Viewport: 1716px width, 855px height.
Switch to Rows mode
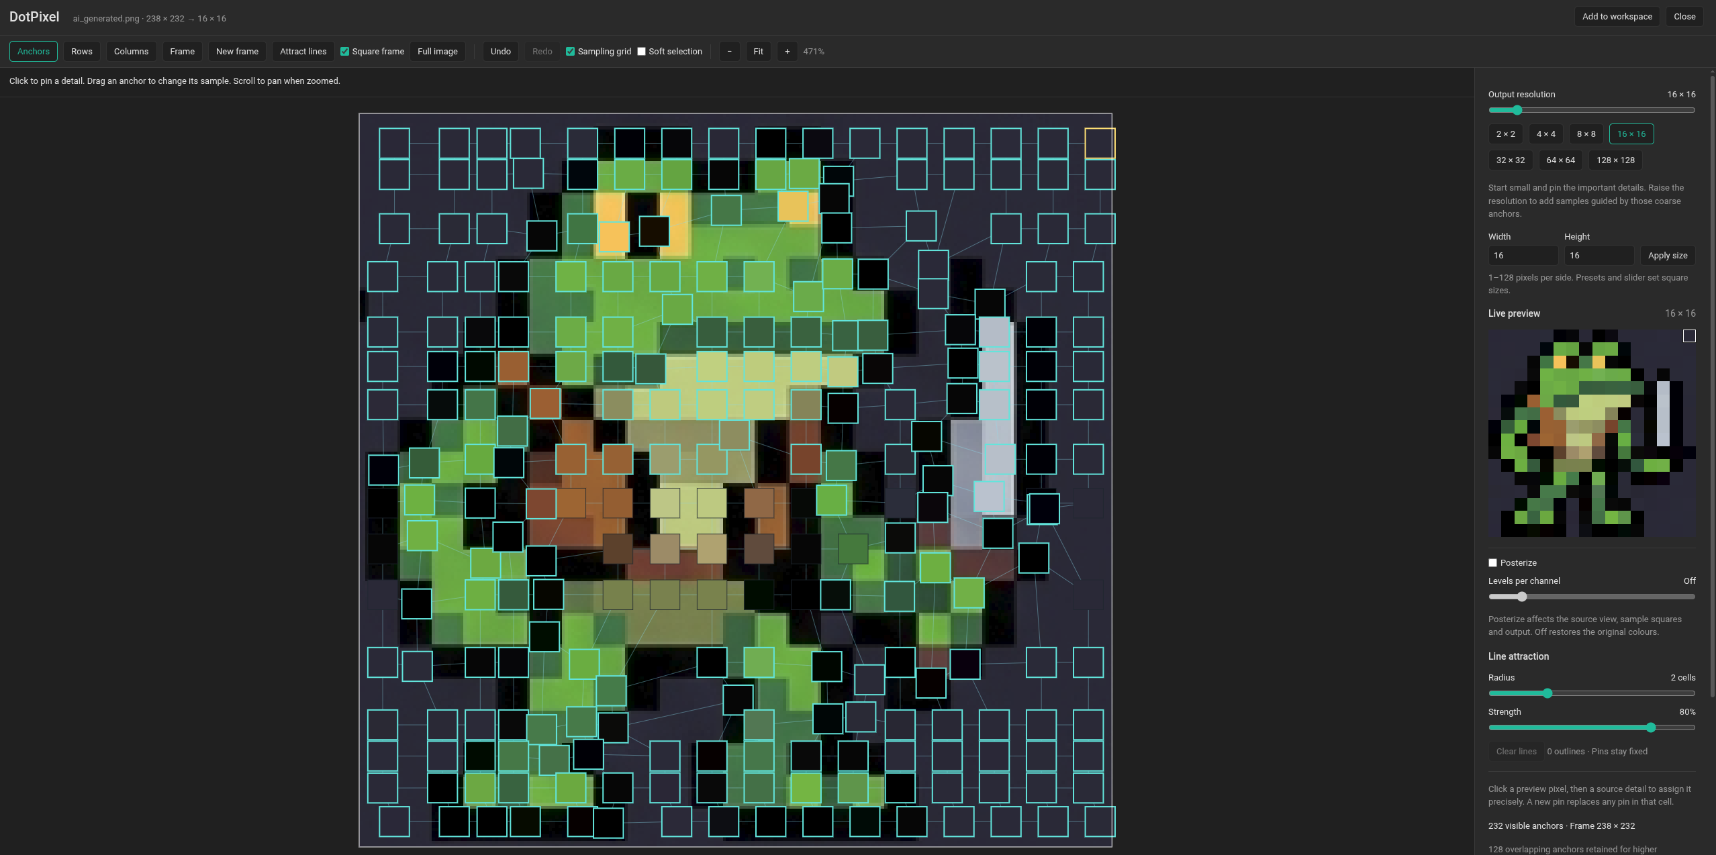pos(82,52)
